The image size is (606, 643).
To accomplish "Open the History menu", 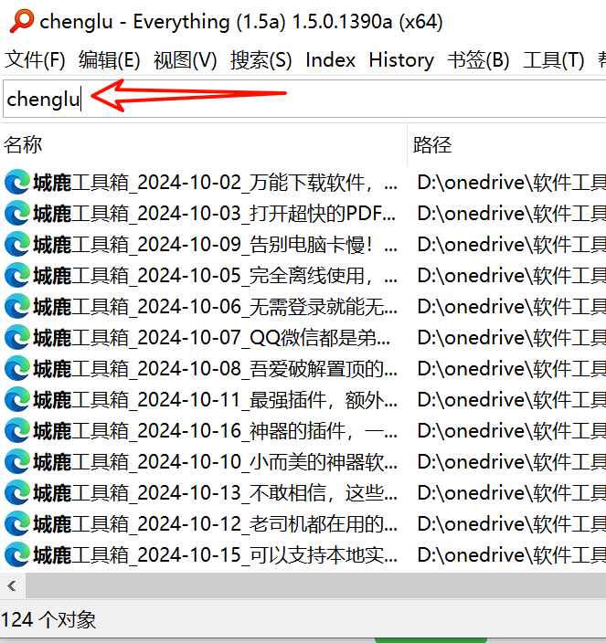I will [x=401, y=60].
